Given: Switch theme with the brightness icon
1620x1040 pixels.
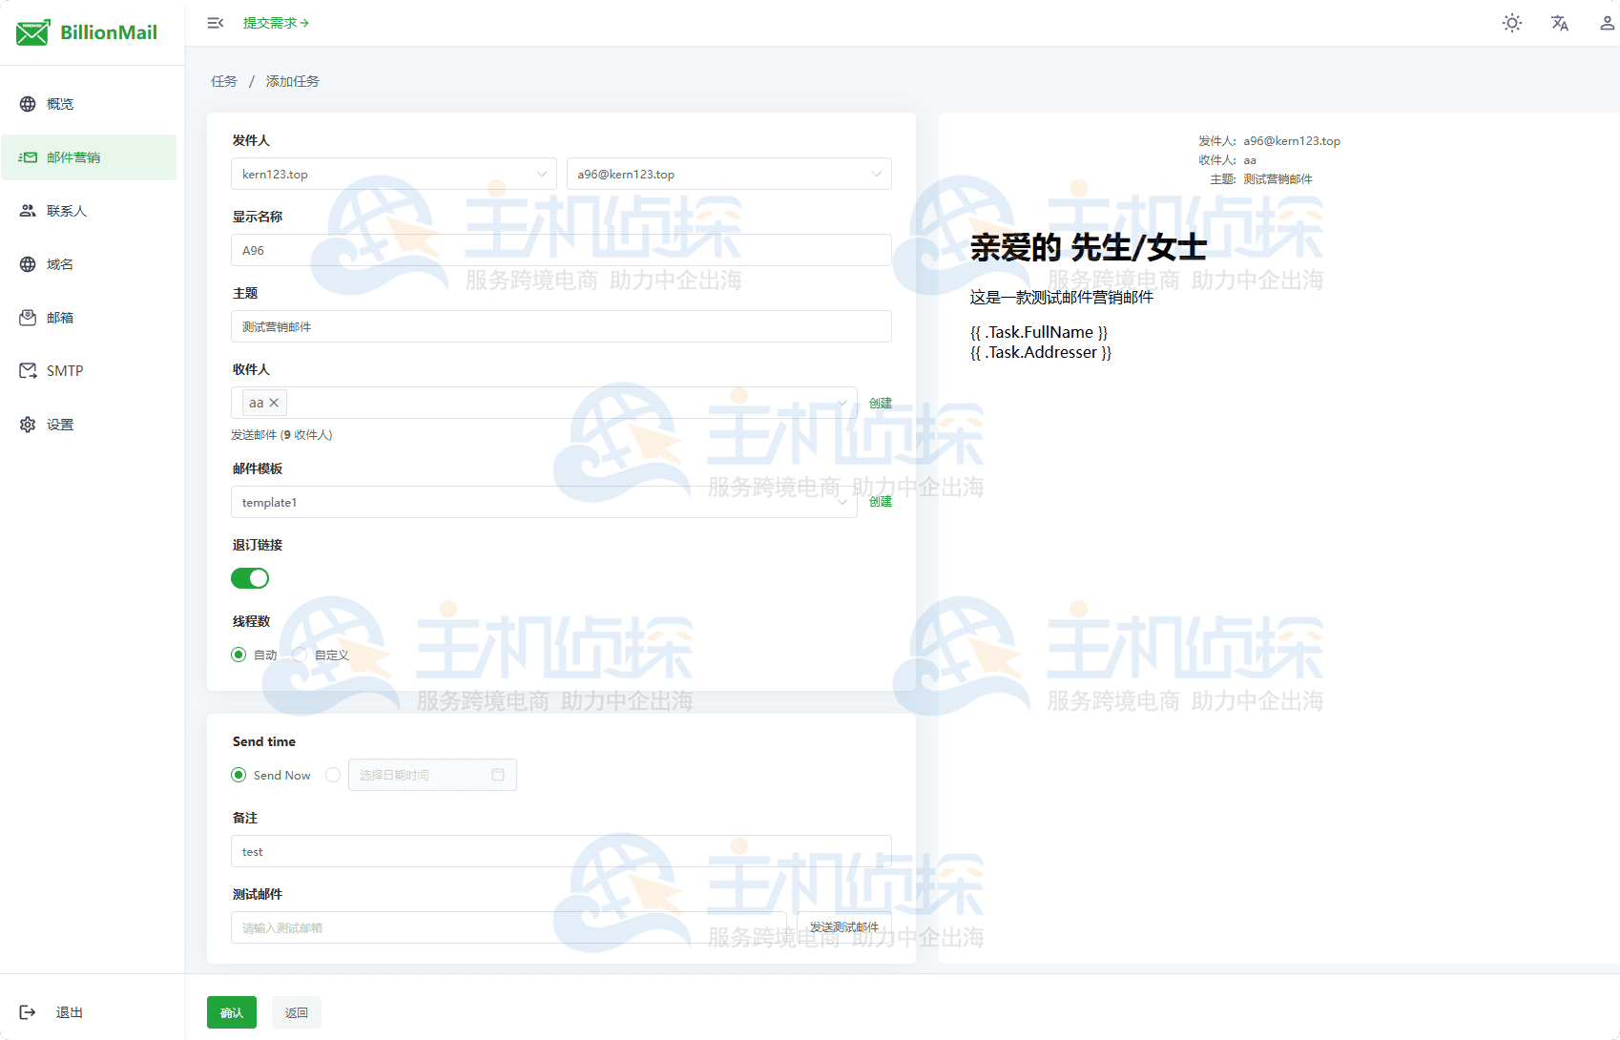Looking at the screenshot, I should (x=1511, y=22).
